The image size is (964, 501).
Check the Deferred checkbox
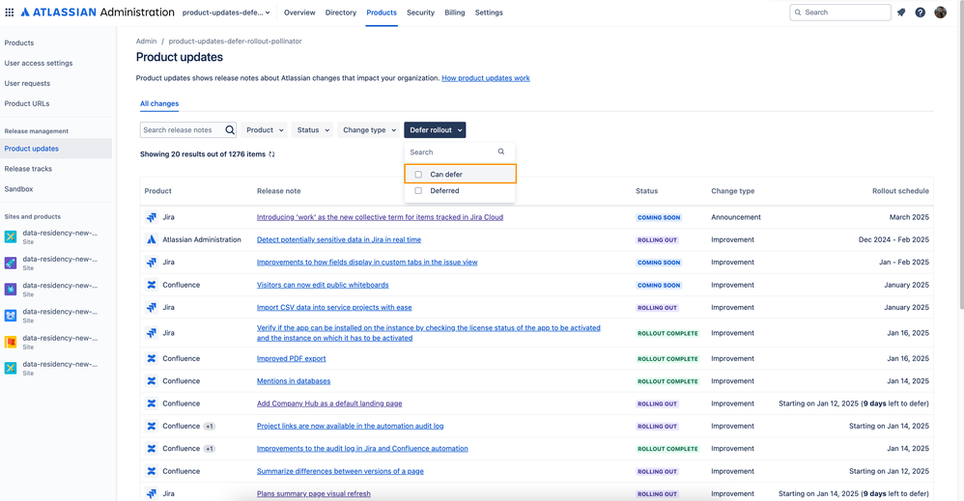click(x=418, y=190)
